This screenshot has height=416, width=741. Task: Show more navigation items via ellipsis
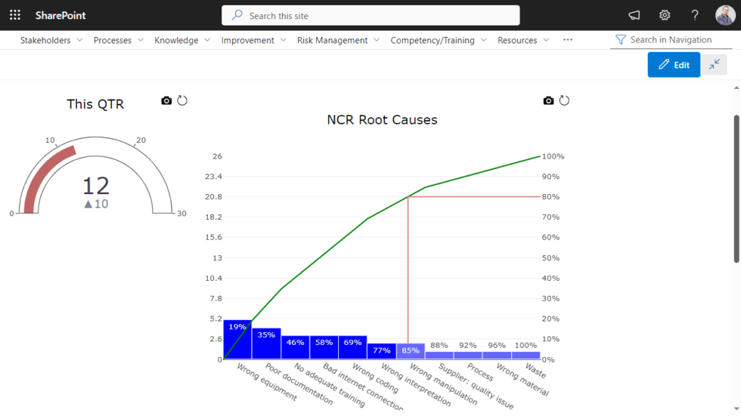pyautogui.click(x=568, y=40)
